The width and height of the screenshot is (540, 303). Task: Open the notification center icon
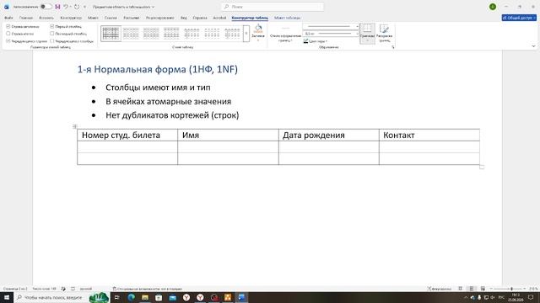pyautogui.click(x=531, y=297)
